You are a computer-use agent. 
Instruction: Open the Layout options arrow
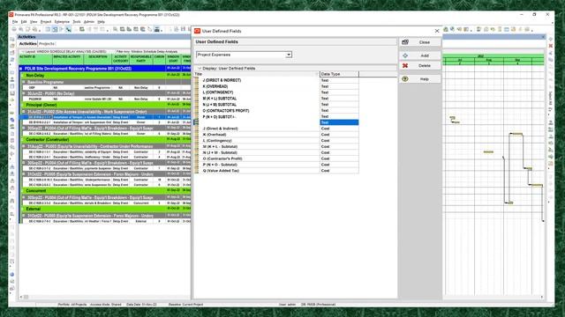click(x=23, y=52)
